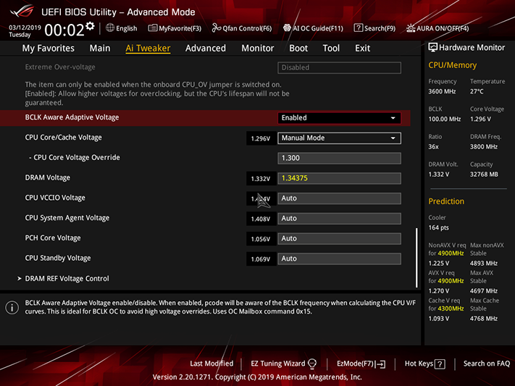Click the 00:02 clock display

pos(64,30)
